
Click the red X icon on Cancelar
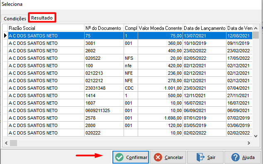tap(158, 157)
